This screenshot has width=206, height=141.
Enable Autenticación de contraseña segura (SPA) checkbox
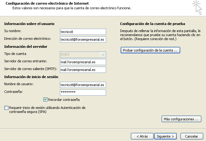coord(6,108)
